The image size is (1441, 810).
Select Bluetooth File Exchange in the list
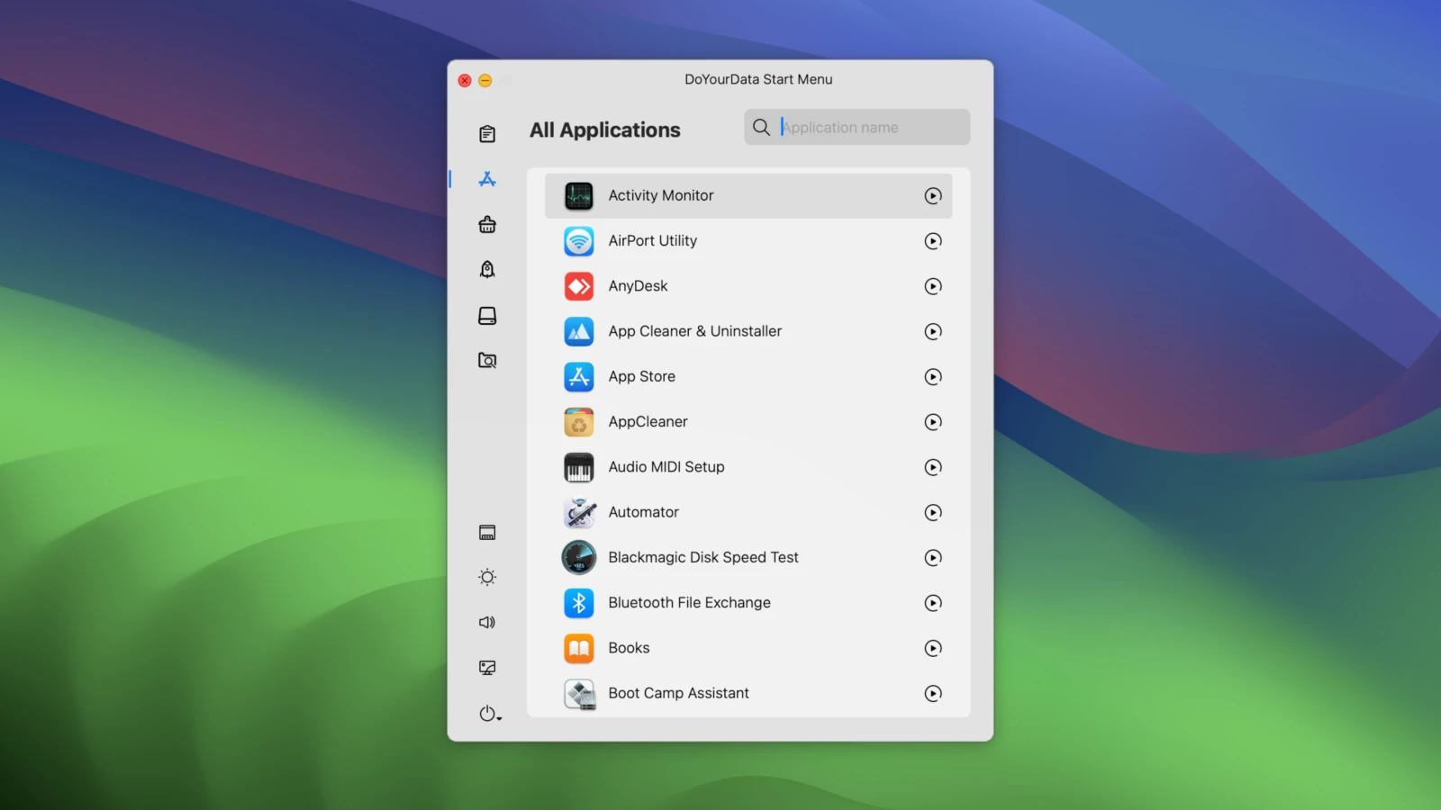click(689, 603)
